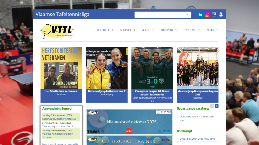Viewport: 259px width, 145px height.
Task: Open Herfstcriterium Veteranen poster thumbnail
Action: (61, 68)
